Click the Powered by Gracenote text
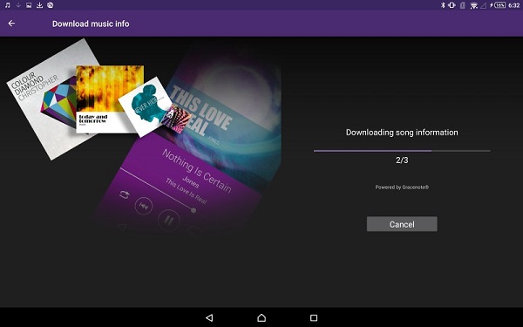The height and width of the screenshot is (327, 523). tap(402, 187)
